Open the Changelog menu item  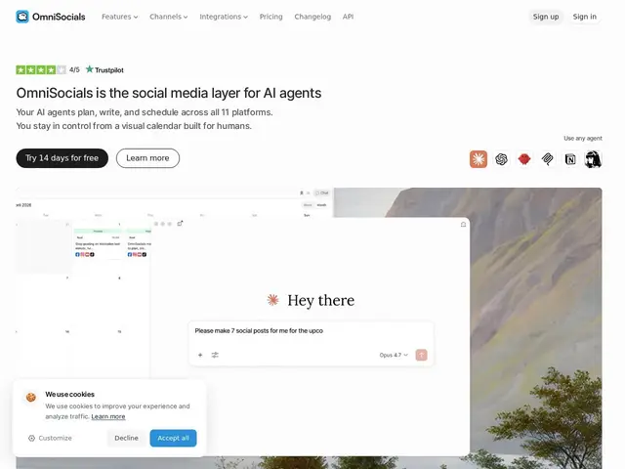[x=312, y=17]
